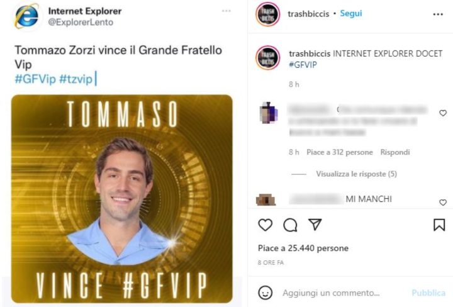
Task: Open emoji picker smiley icon
Action: [266, 293]
